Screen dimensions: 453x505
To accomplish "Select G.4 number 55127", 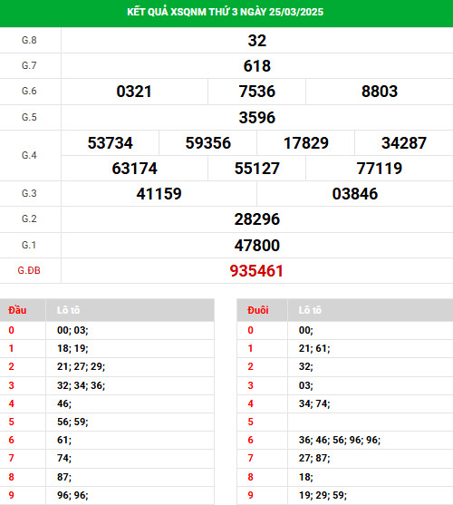I will pos(257,169).
